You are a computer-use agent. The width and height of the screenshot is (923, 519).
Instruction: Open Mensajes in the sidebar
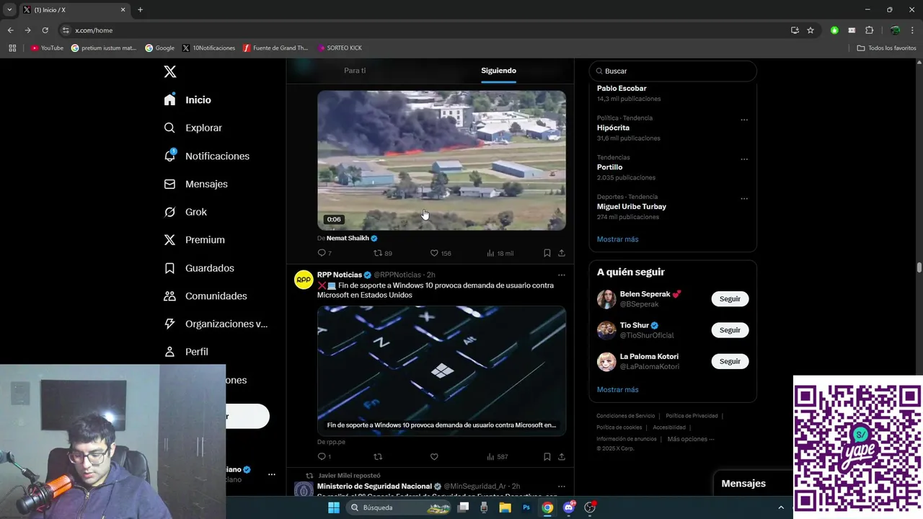coord(195,185)
